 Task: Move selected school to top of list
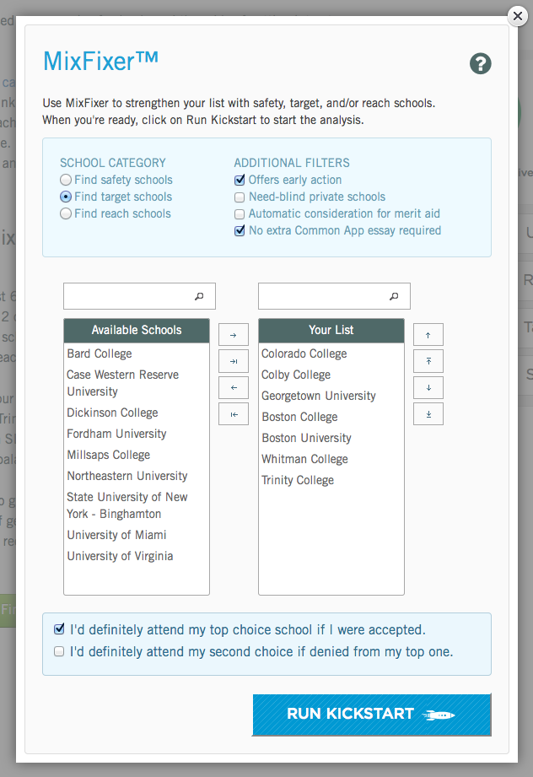[x=428, y=361]
